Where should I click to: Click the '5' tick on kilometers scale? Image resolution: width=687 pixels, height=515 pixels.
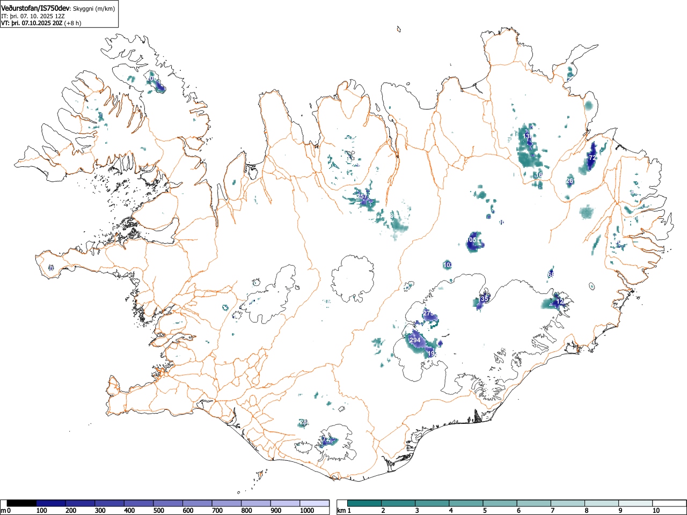pos(485,511)
